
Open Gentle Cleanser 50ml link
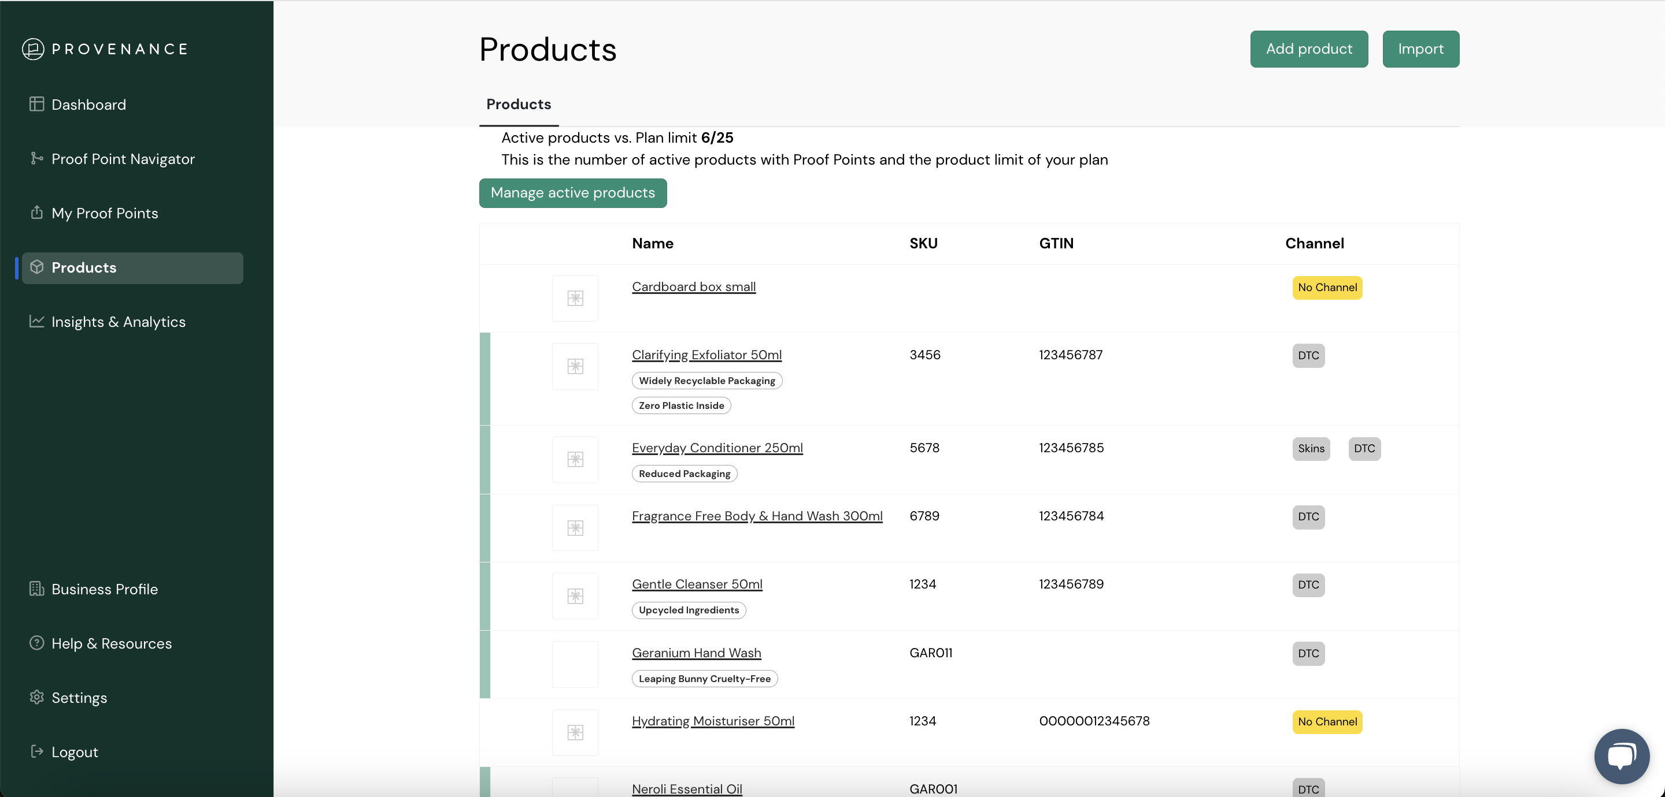[697, 584]
